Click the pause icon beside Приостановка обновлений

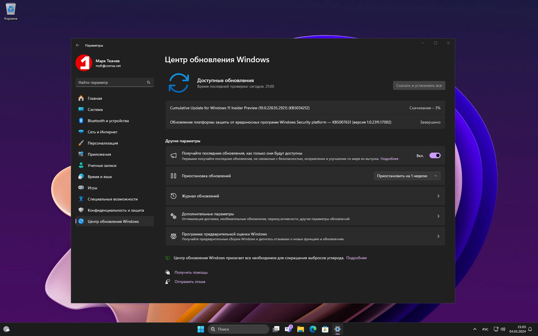(x=174, y=176)
